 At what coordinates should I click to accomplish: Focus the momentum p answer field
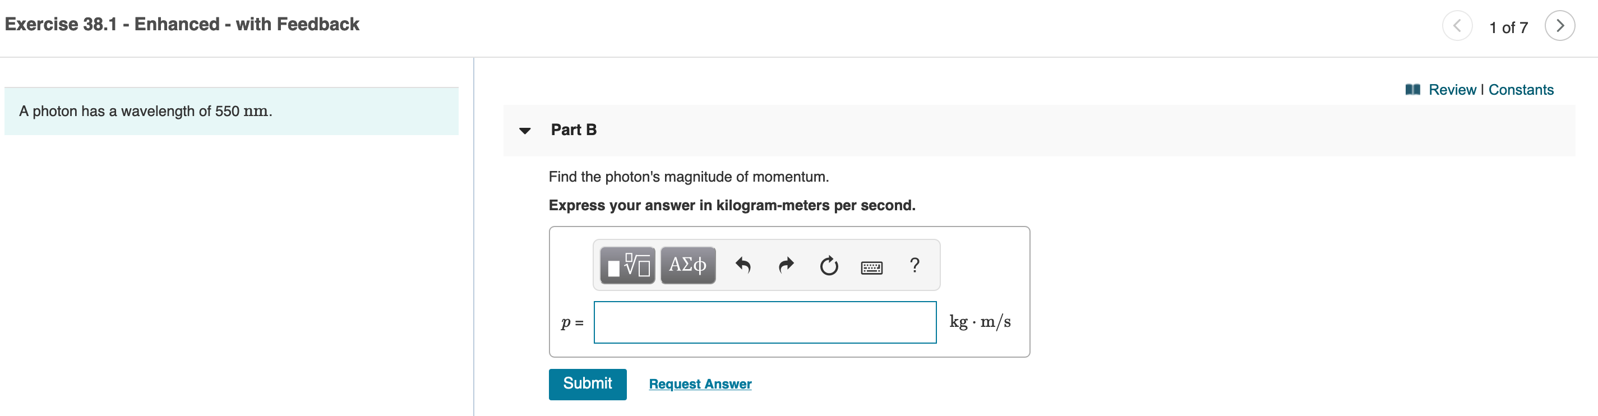(x=764, y=322)
